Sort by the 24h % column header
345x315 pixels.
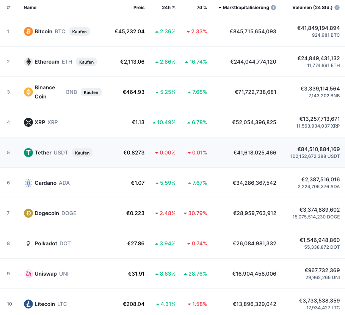169,8
